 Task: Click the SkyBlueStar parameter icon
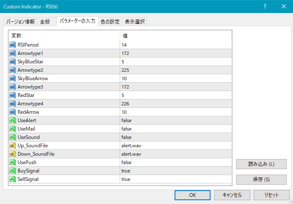coord(12,62)
